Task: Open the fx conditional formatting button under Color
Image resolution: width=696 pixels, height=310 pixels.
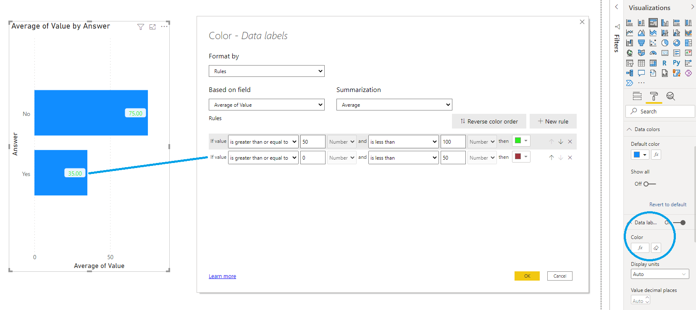Action: [640, 248]
